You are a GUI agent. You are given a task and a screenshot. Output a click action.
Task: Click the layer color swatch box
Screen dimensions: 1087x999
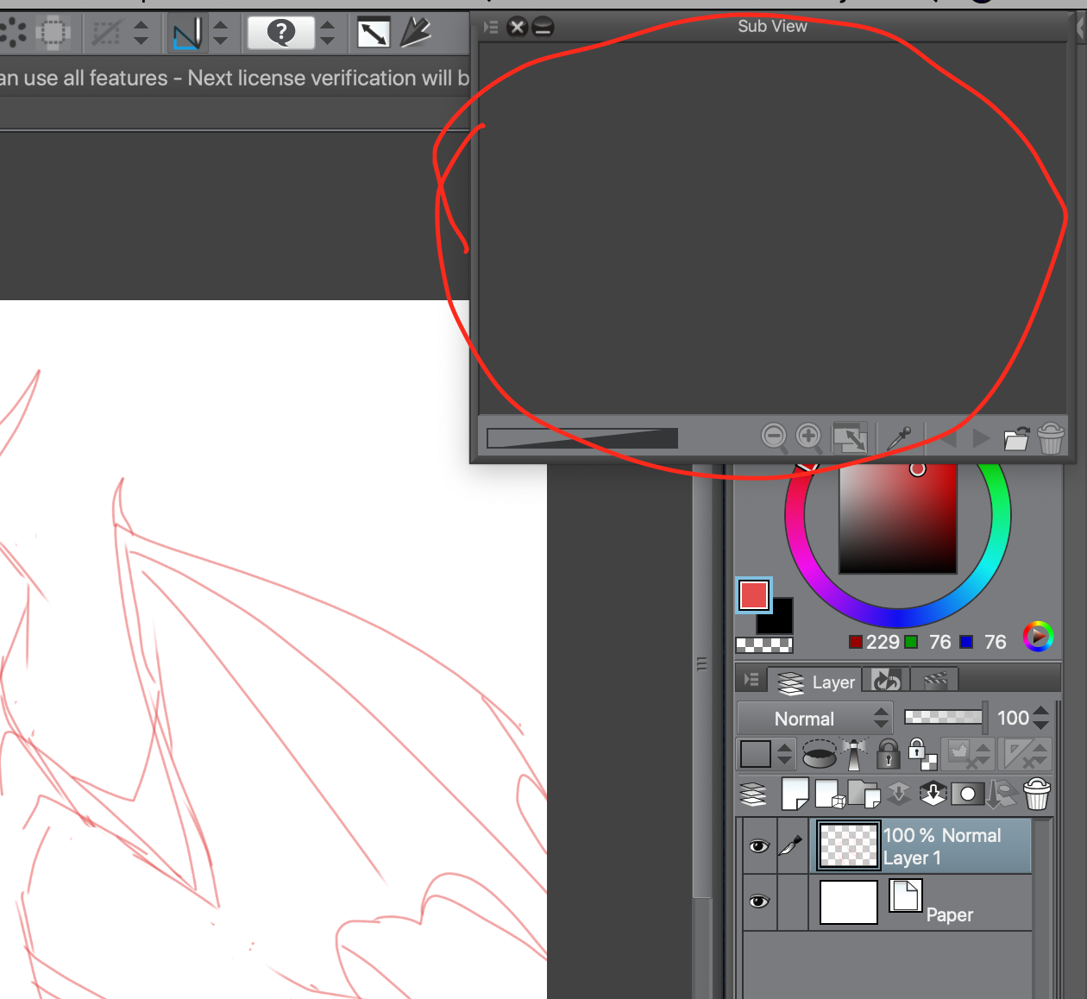click(x=756, y=754)
